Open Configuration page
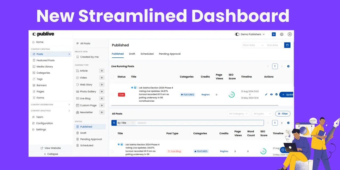Viewport: 340px width, 170px height. (x=44, y=123)
